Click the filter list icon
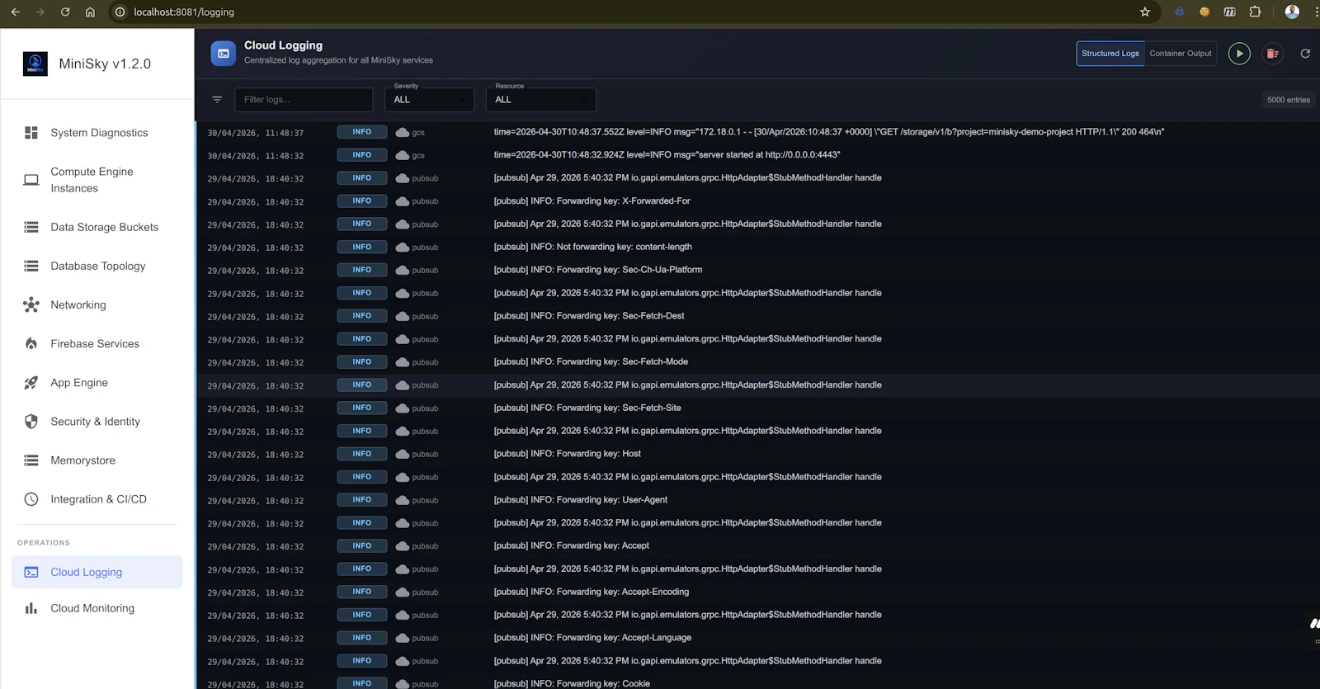 click(x=217, y=100)
